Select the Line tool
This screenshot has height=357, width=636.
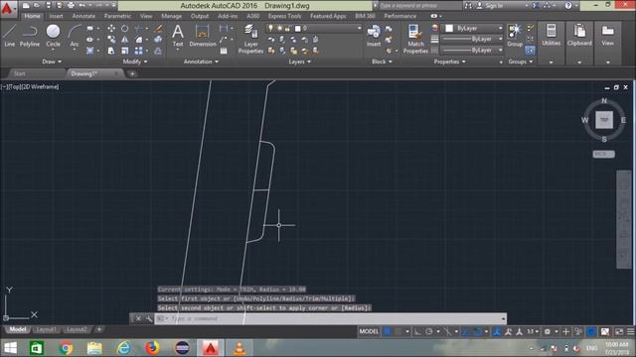(10, 36)
